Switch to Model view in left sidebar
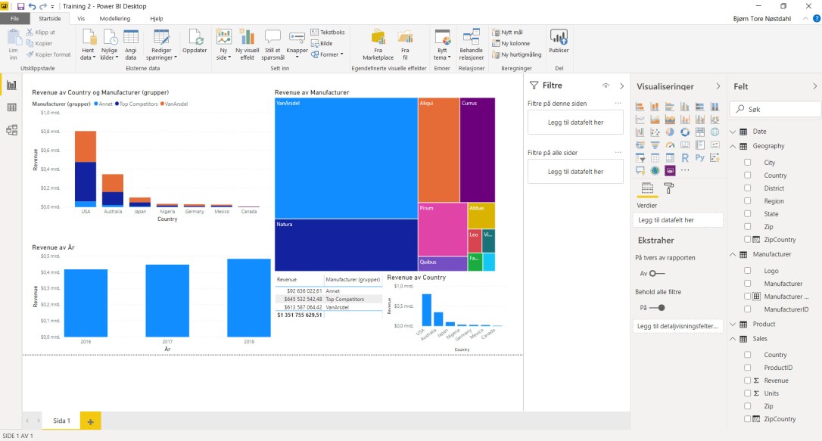The width and height of the screenshot is (822, 441). [11, 130]
